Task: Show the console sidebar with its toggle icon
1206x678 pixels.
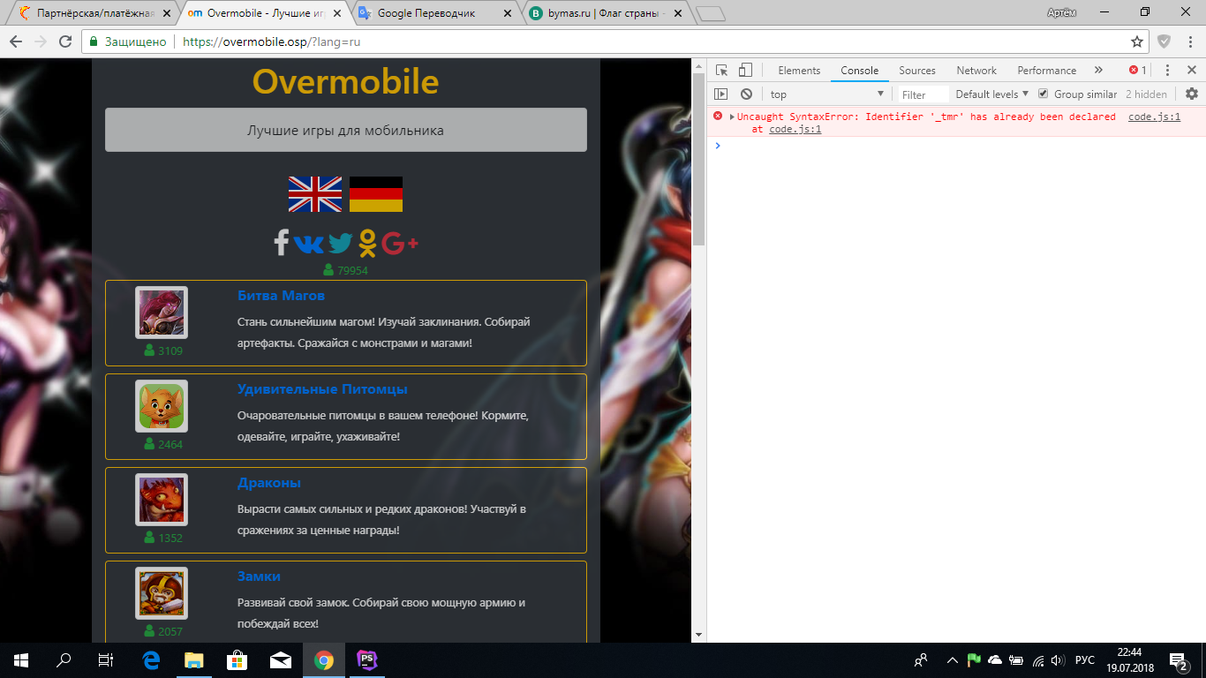Action: click(721, 94)
